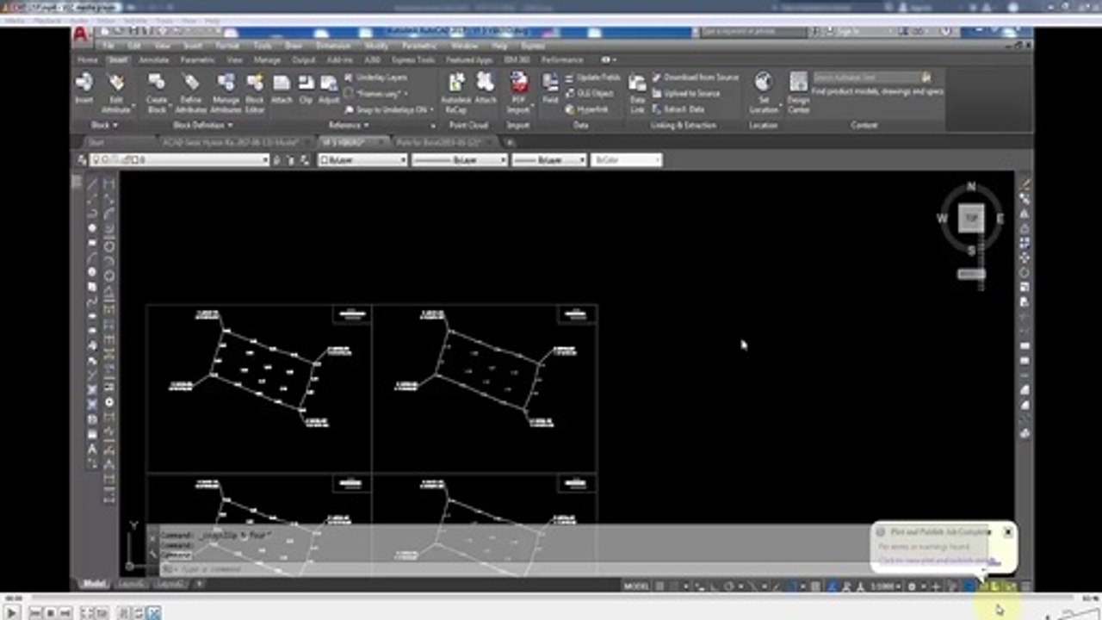Click the help keyword search box
The height and width of the screenshot is (620, 1102).
[x=752, y=32]
